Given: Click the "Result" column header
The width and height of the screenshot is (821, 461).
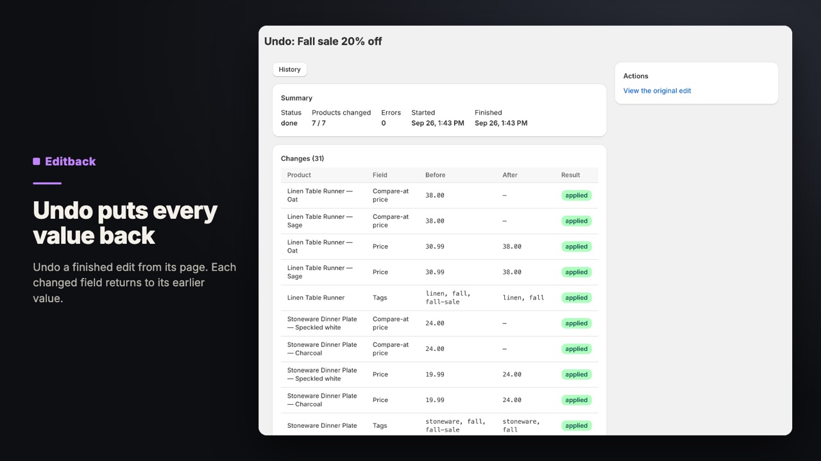Looking at the screenshot, I should tap(570, 175).
